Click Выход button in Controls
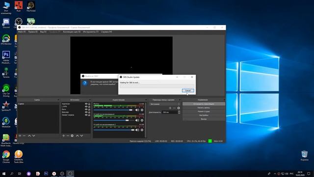Screen dimensions: 314x177 [x=204, y=119]
